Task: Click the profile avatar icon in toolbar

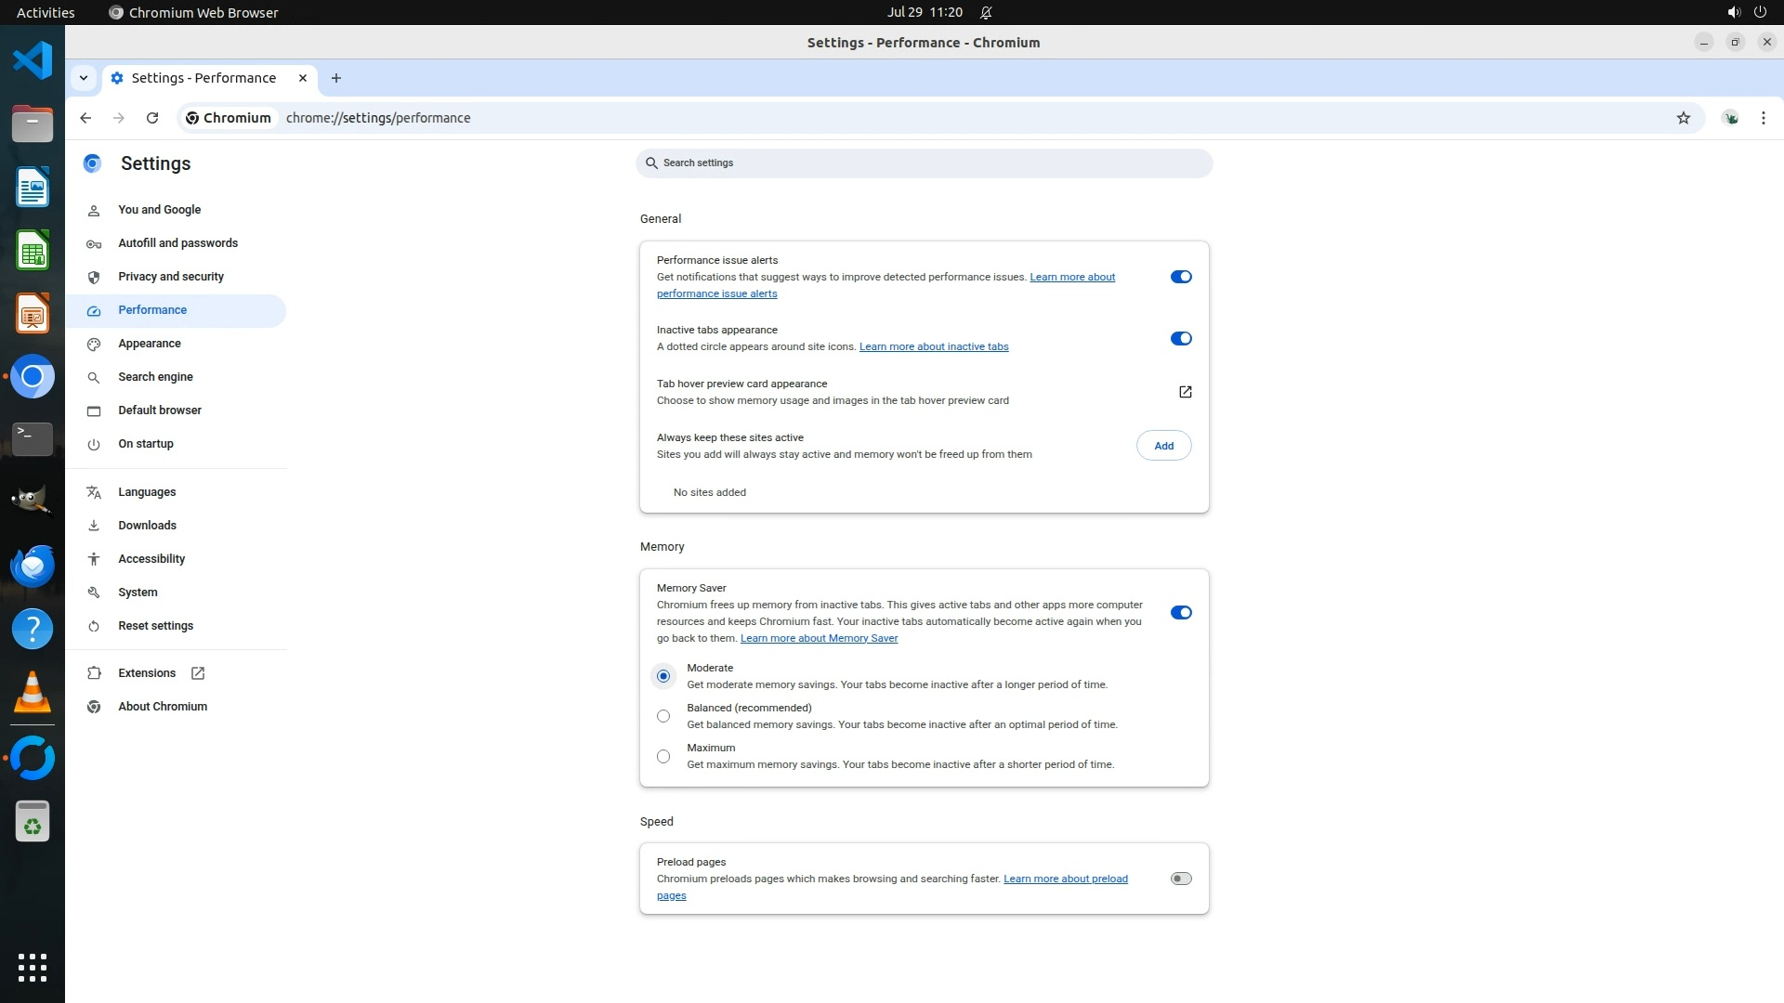Action: click(1730, 118)
